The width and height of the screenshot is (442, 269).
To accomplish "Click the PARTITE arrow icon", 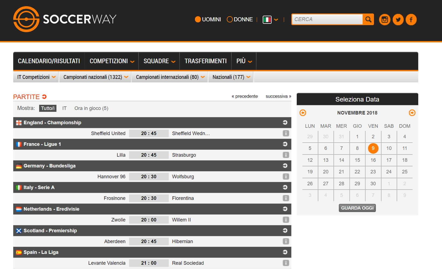I will [x=44, y=97].
